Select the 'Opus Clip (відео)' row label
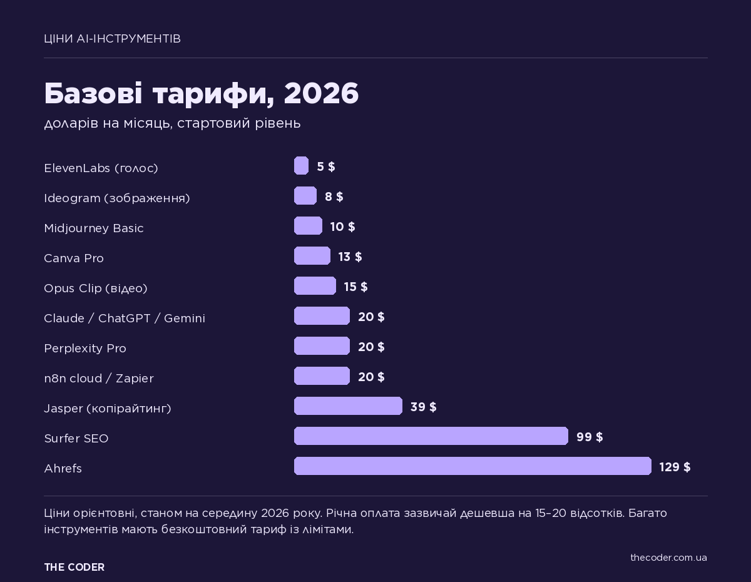Viewport: 751px width, 582px height. click(96, 288)
